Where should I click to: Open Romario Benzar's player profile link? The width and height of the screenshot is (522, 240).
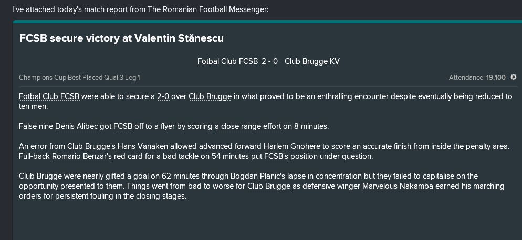click(x=82, y=156)
